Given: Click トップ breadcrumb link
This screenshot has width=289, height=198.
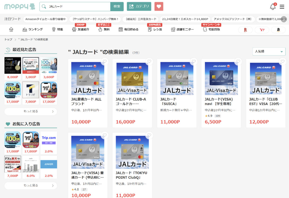Looking at the screenshot, I should [x=8, y=40].
